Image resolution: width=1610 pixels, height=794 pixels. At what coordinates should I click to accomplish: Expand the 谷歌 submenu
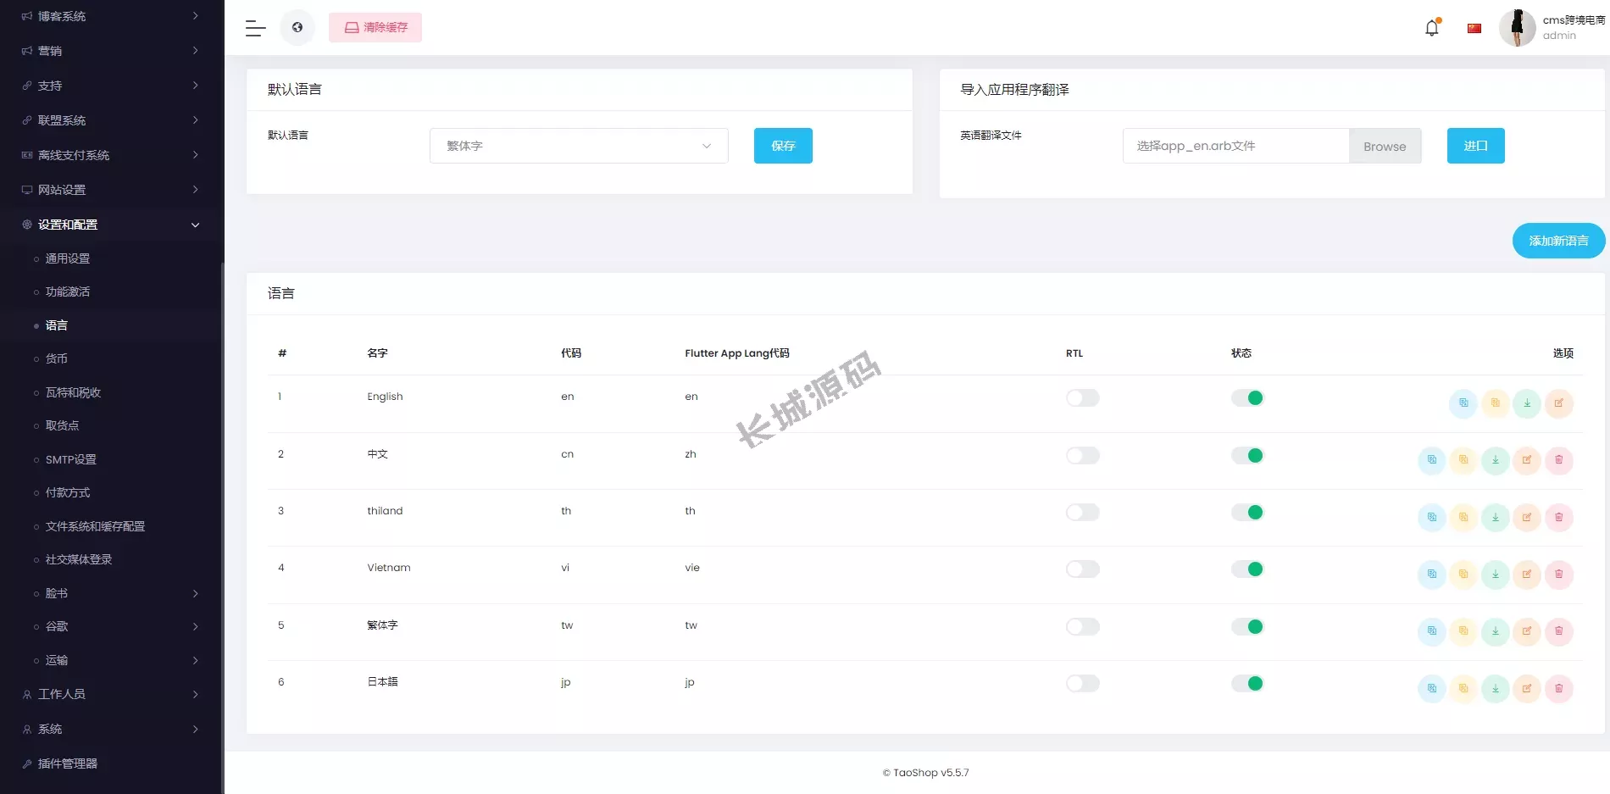pyautogui.click(x=112, y=626)
